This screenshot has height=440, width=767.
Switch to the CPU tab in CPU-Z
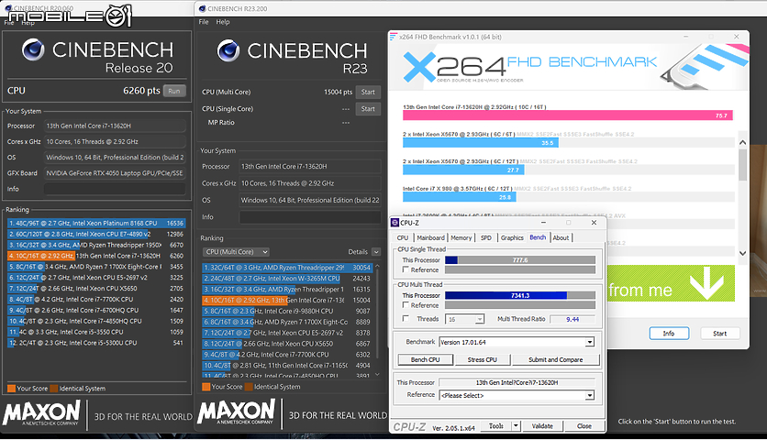coord(403,237)
